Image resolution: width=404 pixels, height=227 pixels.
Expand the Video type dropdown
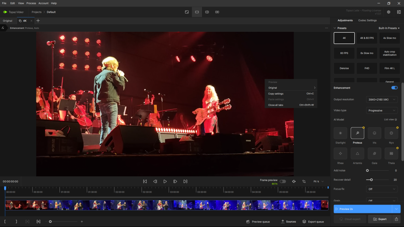(x=382, y=110)
